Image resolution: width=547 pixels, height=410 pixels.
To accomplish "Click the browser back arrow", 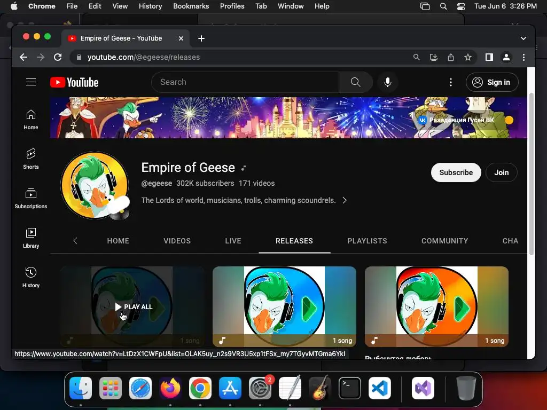I will pyautogui.click(x=24, y=57).
